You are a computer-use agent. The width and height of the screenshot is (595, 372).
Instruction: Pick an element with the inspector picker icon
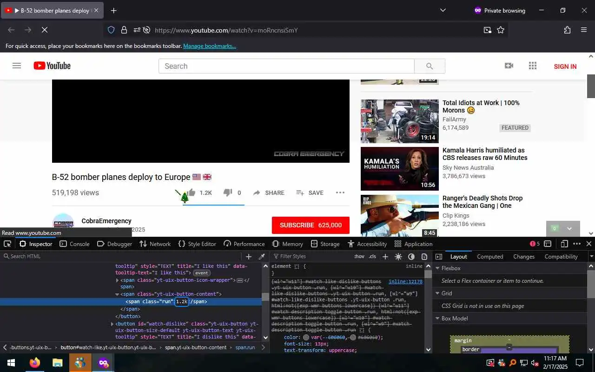7,244
